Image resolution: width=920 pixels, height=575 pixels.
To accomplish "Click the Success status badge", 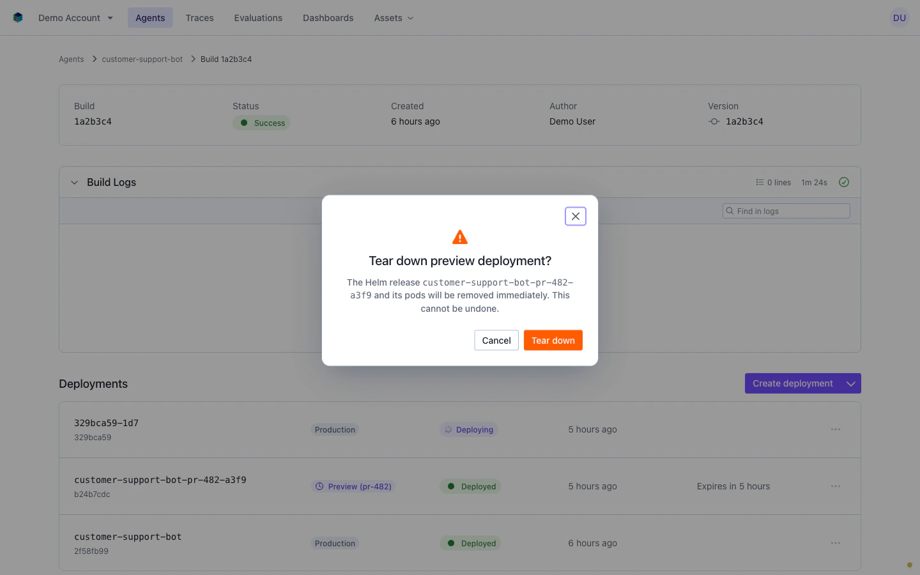I will pos(261,123).
